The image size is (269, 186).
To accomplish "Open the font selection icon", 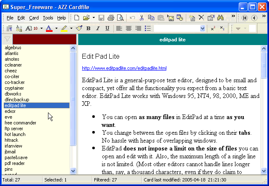I will coord(19,28).
